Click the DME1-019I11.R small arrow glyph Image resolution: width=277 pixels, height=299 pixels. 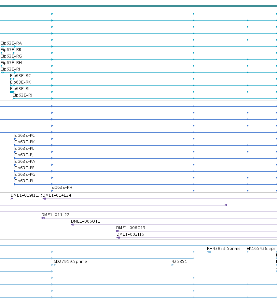click(x=12, y=199)
